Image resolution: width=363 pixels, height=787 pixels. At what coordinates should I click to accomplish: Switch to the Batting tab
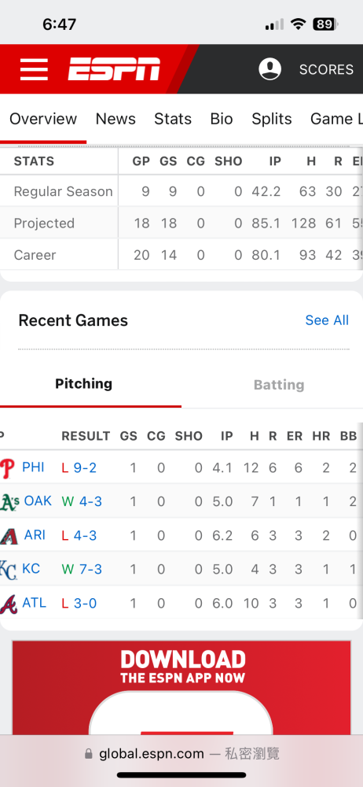(279, 385)
